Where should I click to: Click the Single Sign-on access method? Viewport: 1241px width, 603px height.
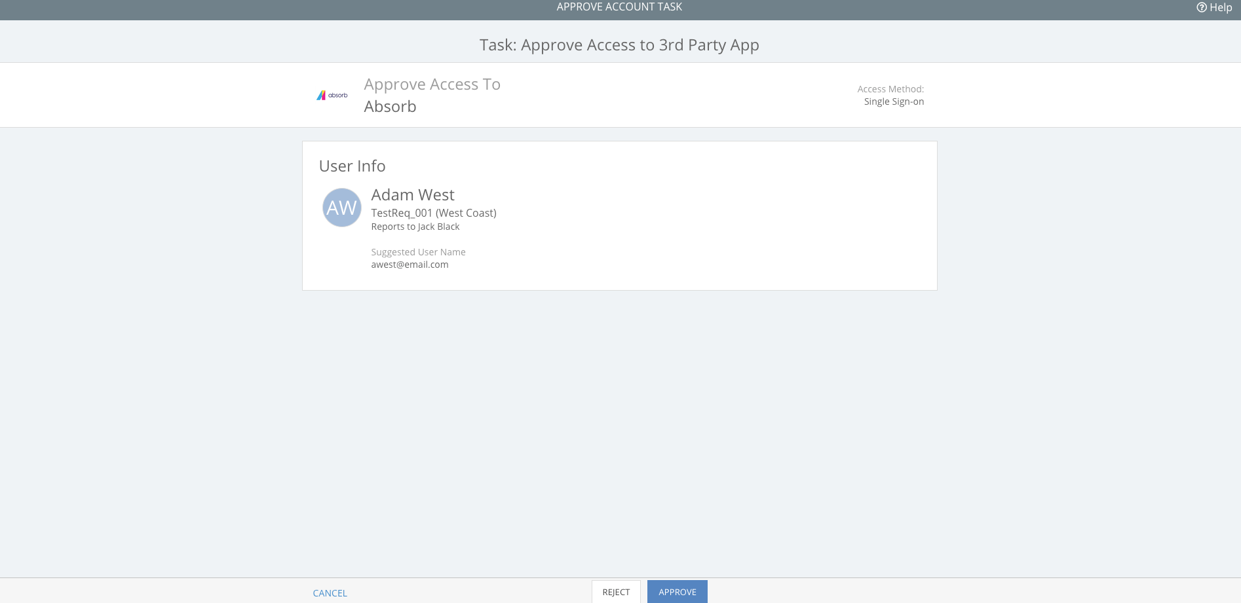[894, 101]
